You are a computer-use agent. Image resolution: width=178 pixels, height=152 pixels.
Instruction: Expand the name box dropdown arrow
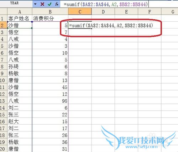pyautogui.click(x=35, y=4)
